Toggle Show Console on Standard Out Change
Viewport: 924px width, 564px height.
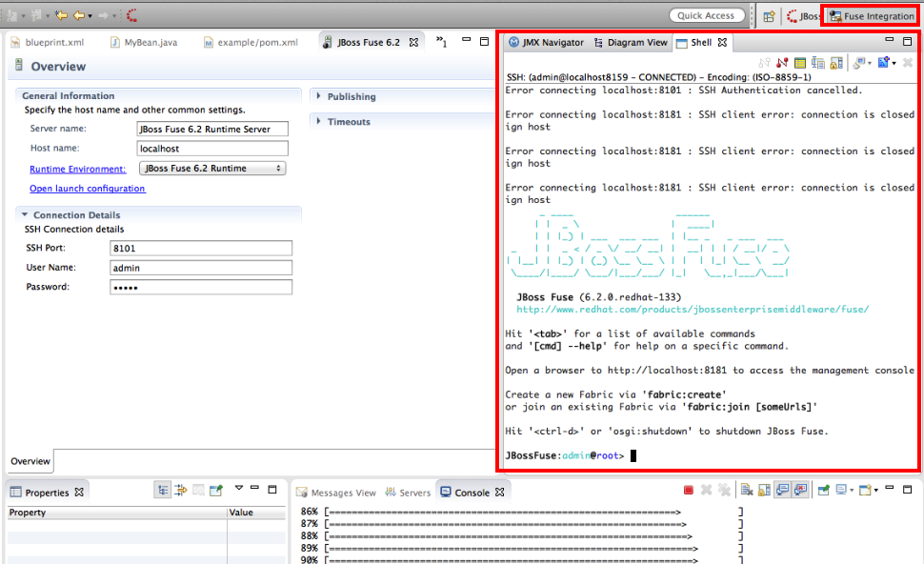click(x=783, y=490)
